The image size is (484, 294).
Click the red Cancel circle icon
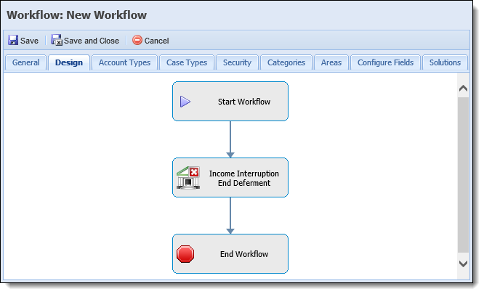tap(137, 40)
